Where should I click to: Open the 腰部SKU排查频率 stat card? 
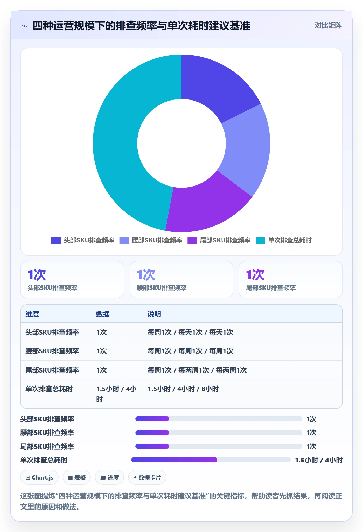coord(181,280)
